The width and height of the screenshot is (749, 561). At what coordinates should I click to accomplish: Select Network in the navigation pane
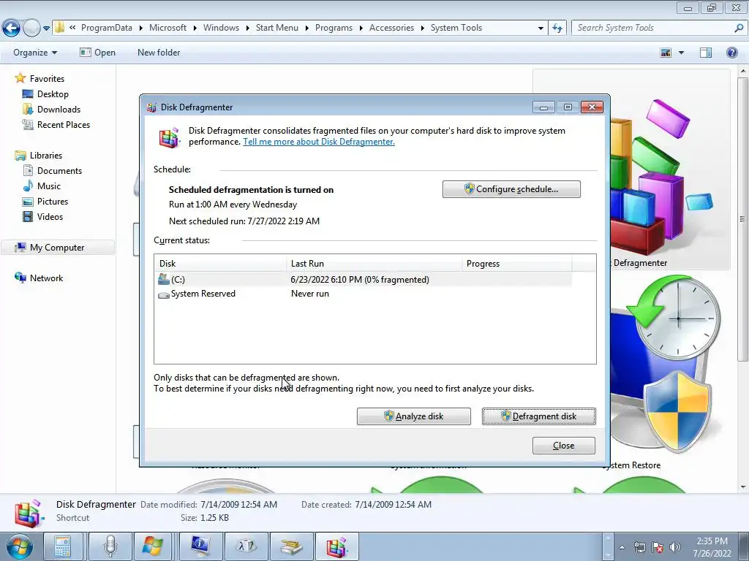tap(46, 278)
